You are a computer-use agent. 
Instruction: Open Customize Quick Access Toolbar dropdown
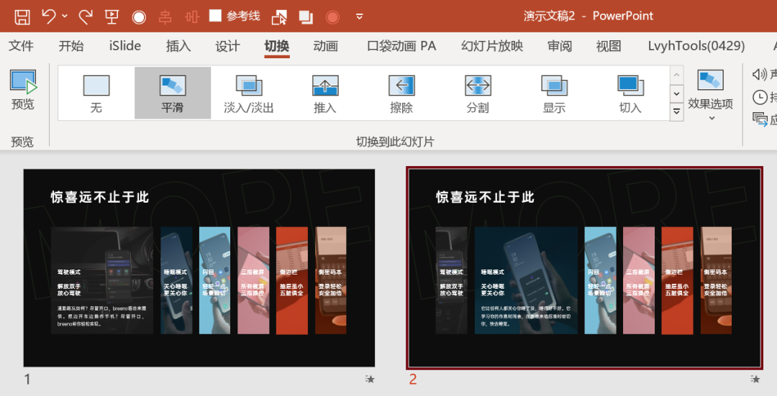360,17
